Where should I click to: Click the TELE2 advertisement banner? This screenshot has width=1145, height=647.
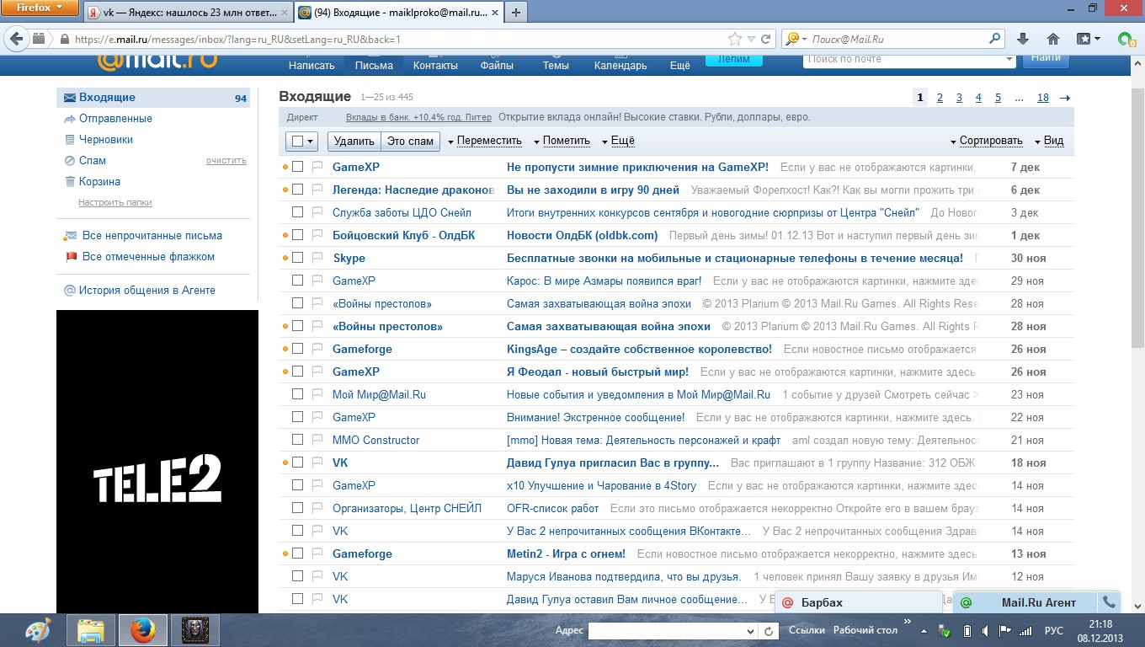[157, 462]
